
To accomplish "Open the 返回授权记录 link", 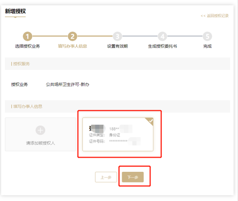I will 215,15.
